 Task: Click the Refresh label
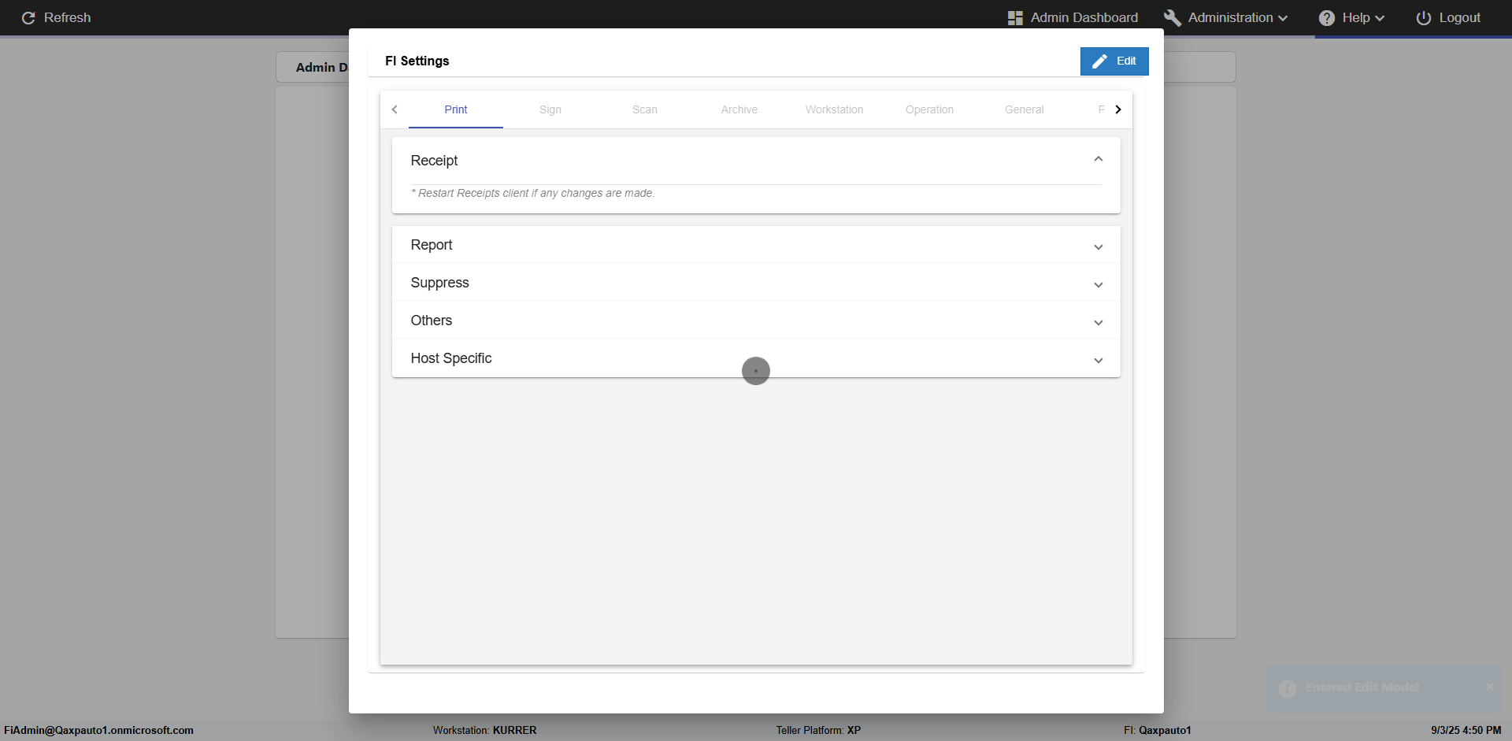68,18
